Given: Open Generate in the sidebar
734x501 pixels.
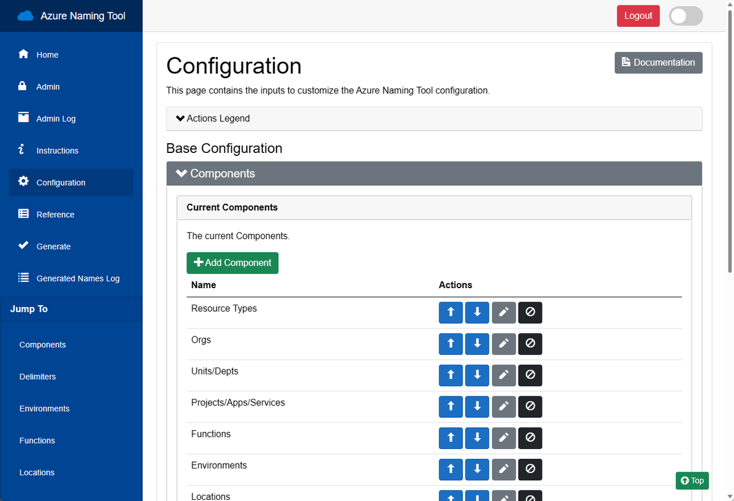Looking at the screenshot, I should [x=71, y=246].
